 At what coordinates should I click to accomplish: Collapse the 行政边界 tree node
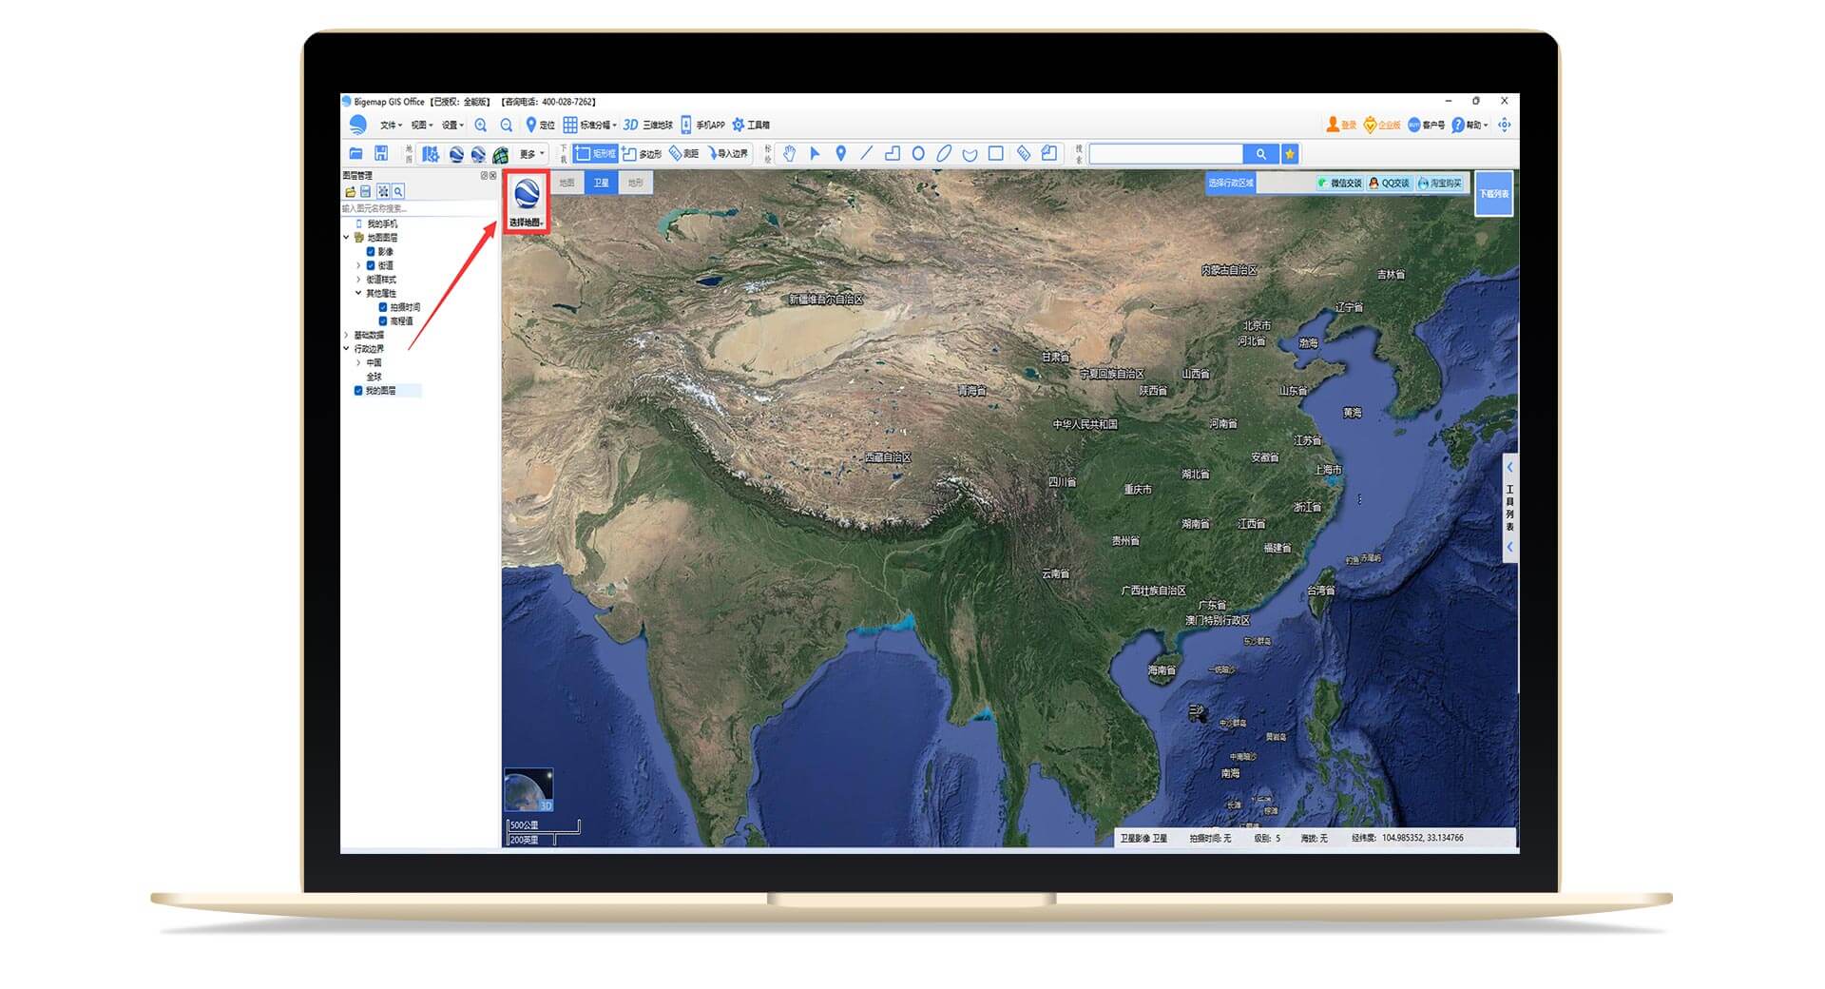[346, 349]
